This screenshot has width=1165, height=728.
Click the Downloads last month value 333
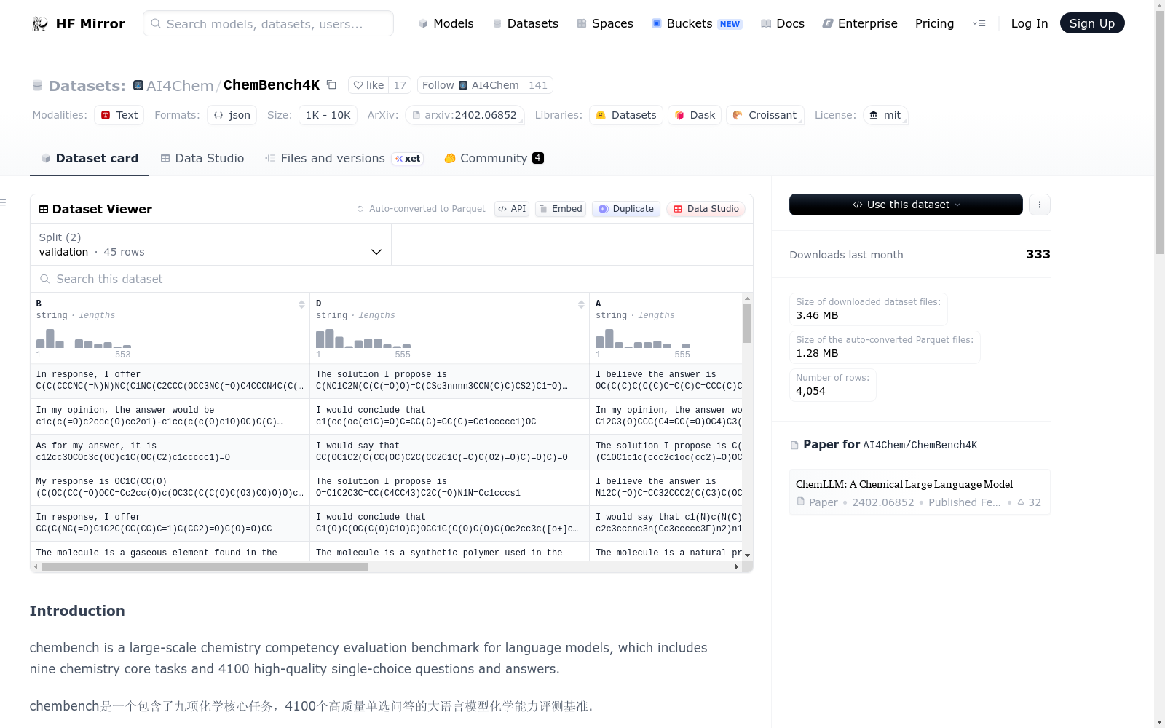pyautogui.click(x=1038, y=254)
